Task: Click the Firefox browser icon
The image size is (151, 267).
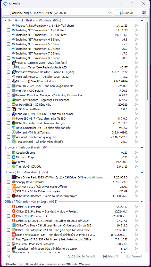Action: pos(14,162)
